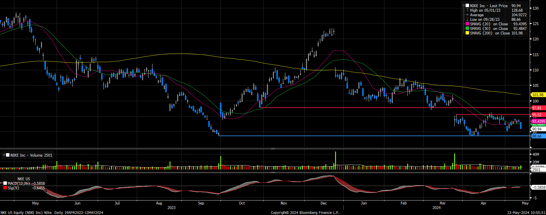Collapse the NIKE Inc Last Price legend tree
Viewport: 546px width, 215px height.
464,6
